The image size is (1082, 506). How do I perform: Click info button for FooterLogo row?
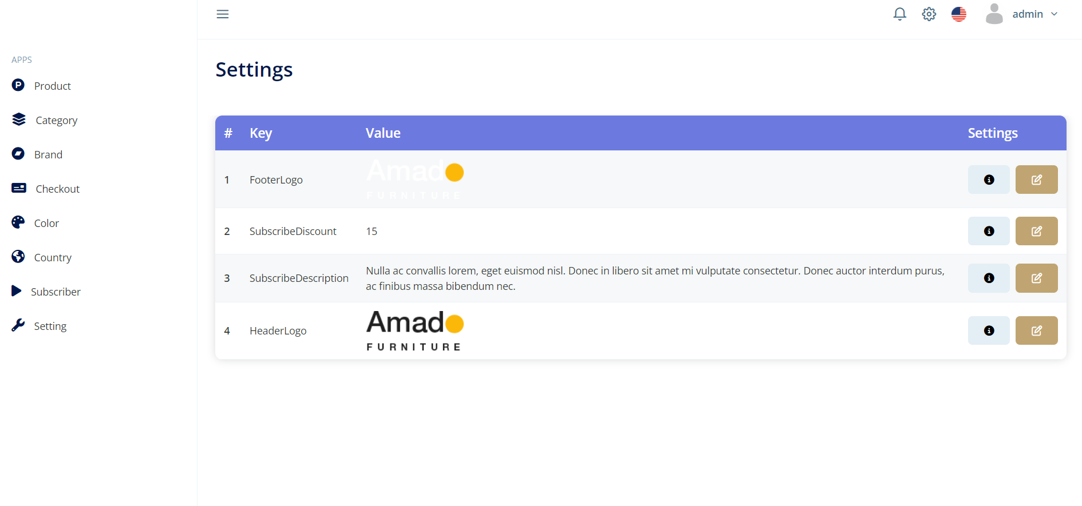pyautogui.click(x=989, y=180)
